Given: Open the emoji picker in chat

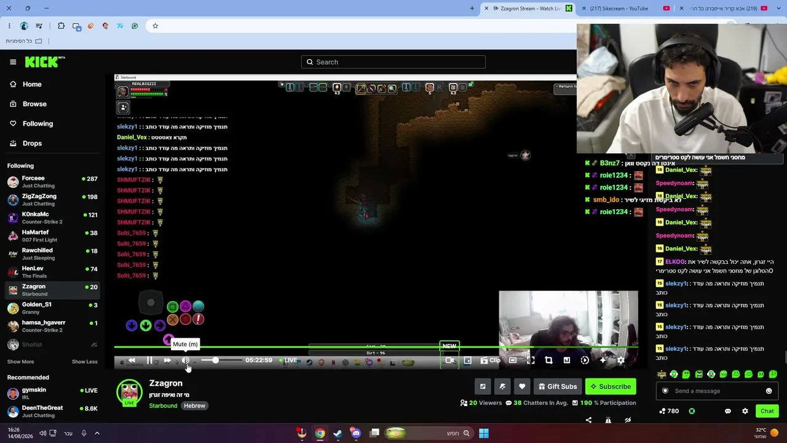Looking at the screenshot, I should (769, 391).
